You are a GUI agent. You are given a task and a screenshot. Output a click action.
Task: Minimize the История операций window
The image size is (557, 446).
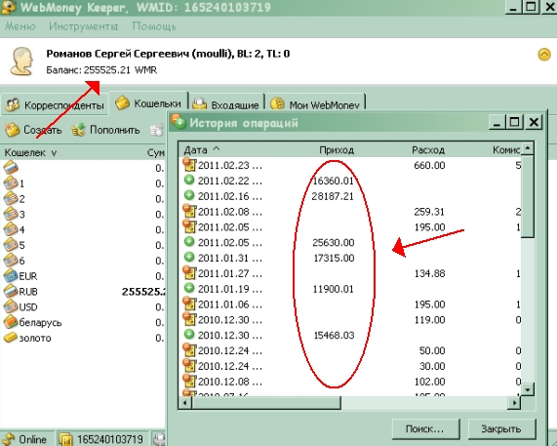[x=497, y=122]
